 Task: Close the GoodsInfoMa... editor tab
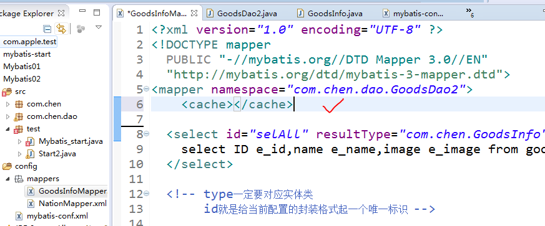[x=194, y=14]
